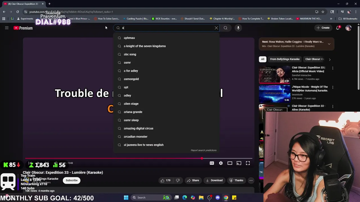Open Chrome apps grid on bookmarks bar

coord(4,19)
